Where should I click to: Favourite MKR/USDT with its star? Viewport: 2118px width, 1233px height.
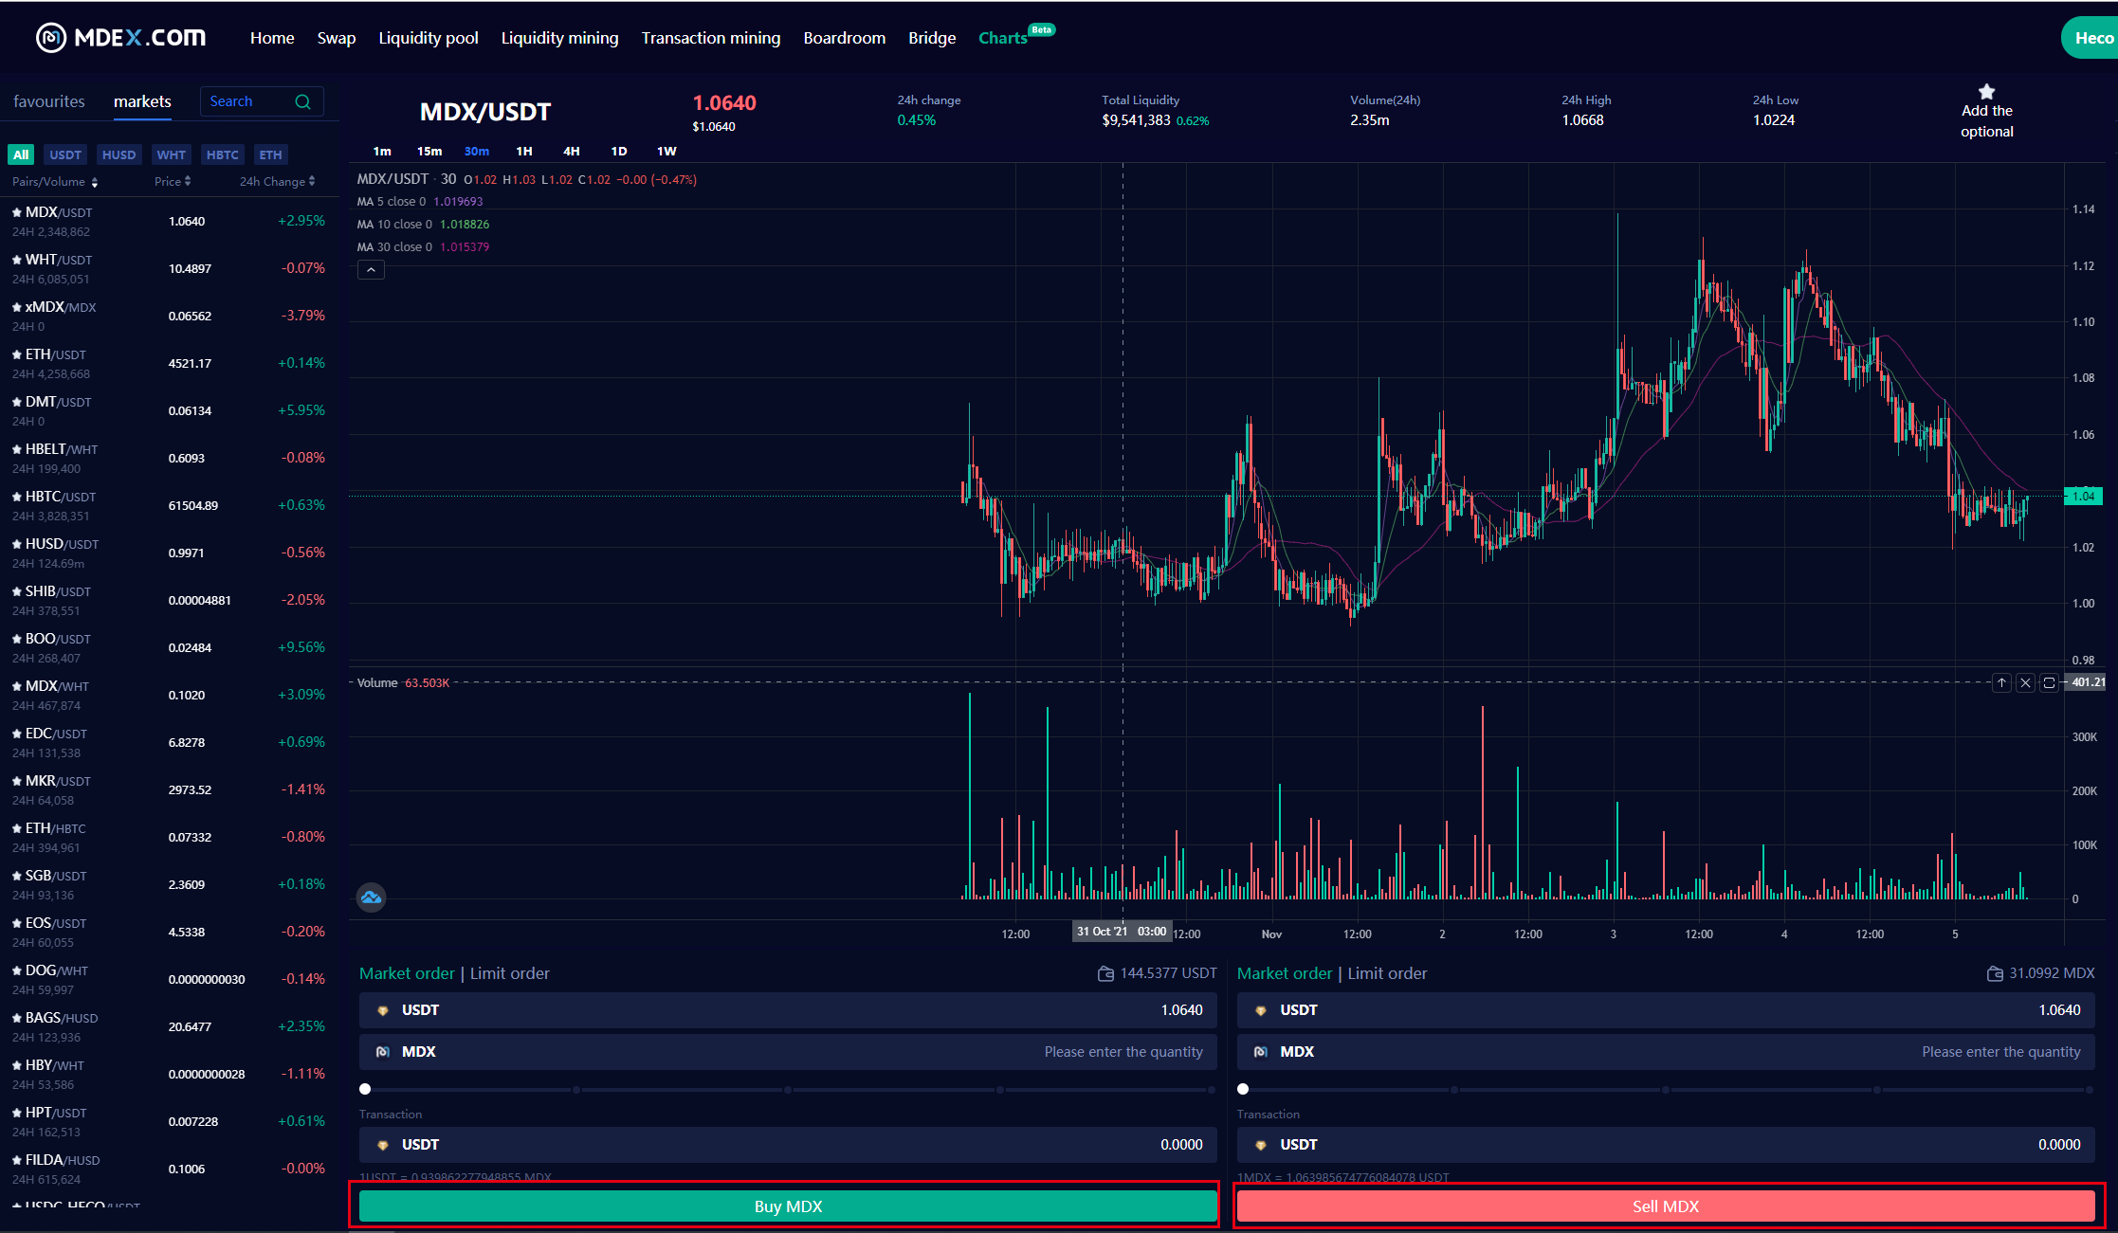click(x=17, y=781)
